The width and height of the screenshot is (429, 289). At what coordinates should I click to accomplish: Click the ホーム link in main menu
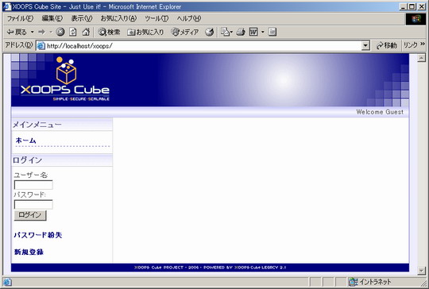point(25,141)
